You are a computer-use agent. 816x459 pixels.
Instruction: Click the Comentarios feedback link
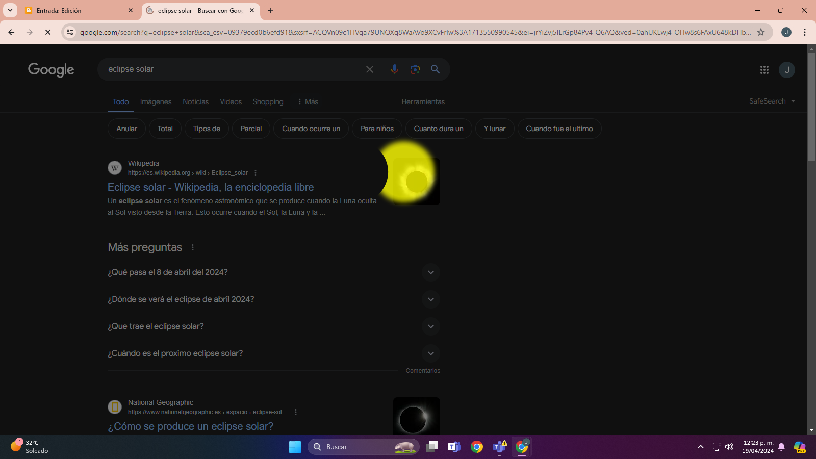(423, 371)
